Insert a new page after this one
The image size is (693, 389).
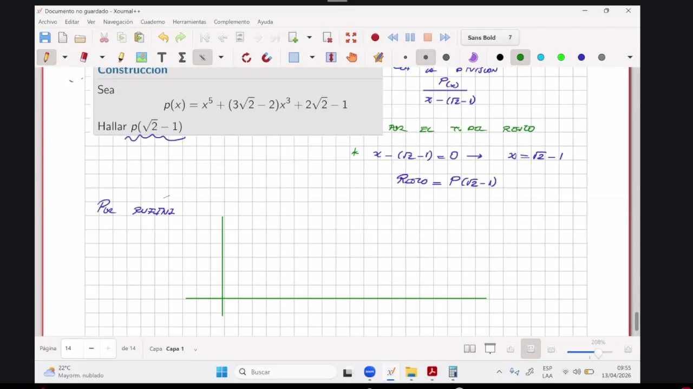pos(293,37)
